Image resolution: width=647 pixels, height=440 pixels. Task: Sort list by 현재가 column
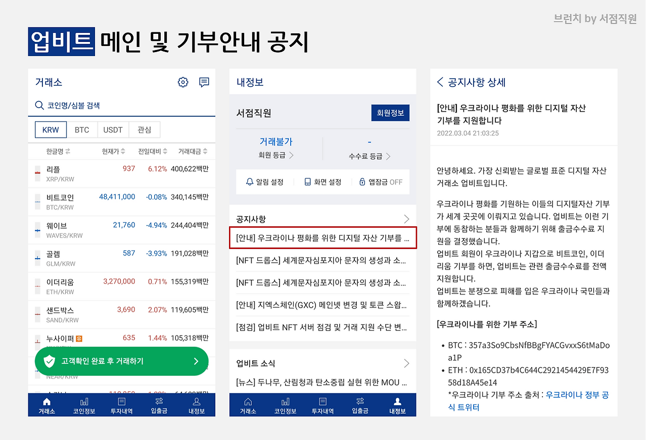(x=114, y=152)
